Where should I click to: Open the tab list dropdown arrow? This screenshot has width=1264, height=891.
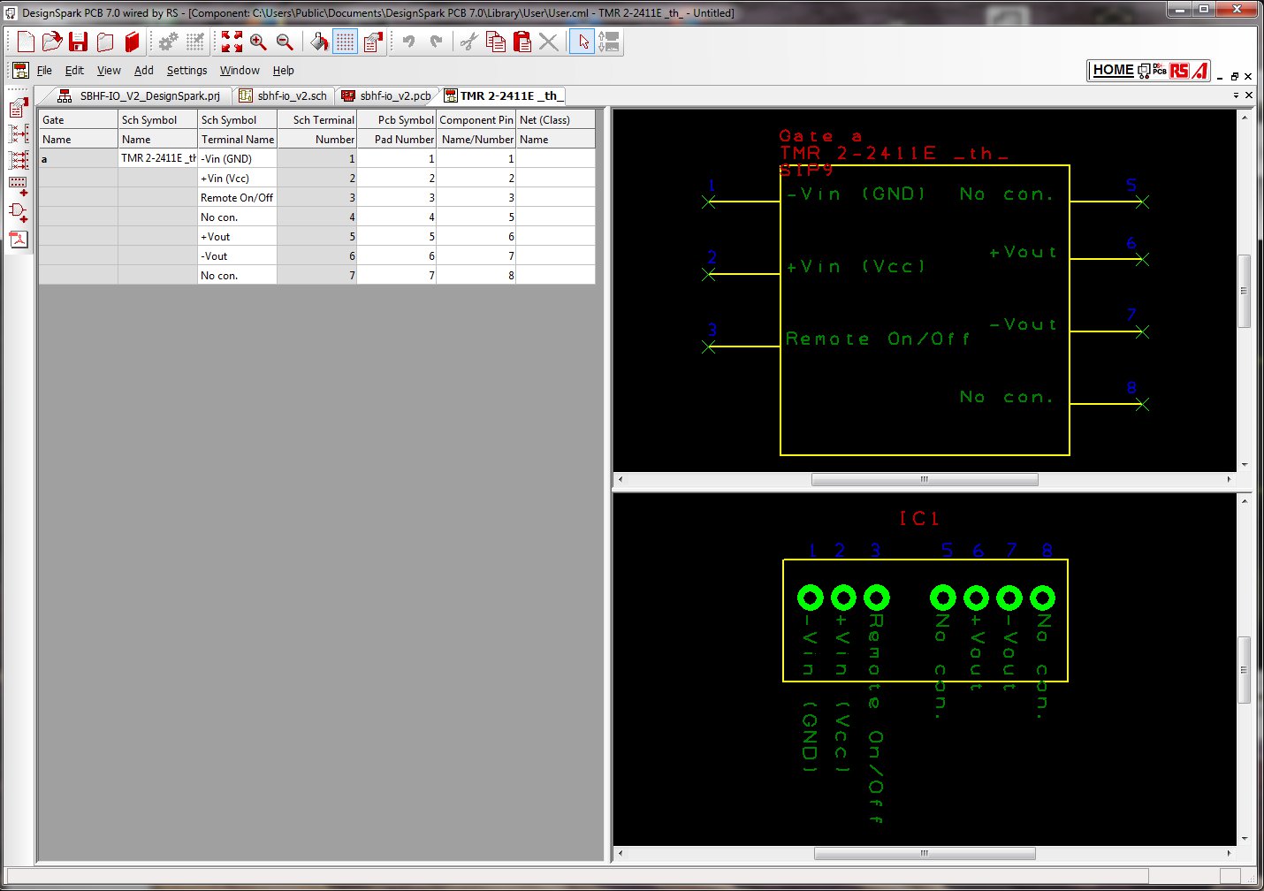(x=1235, y=95)
